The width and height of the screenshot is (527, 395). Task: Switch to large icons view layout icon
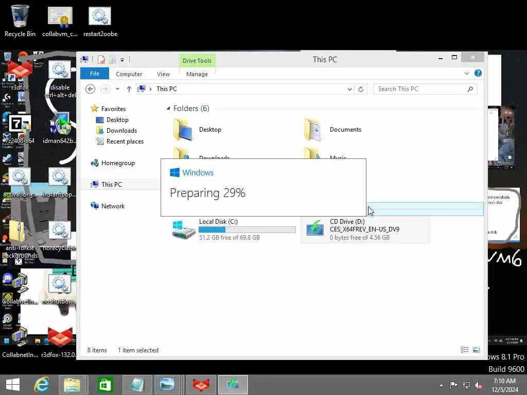[x=476, y=350]
